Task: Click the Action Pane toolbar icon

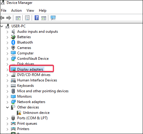Action: click(44, 18)
